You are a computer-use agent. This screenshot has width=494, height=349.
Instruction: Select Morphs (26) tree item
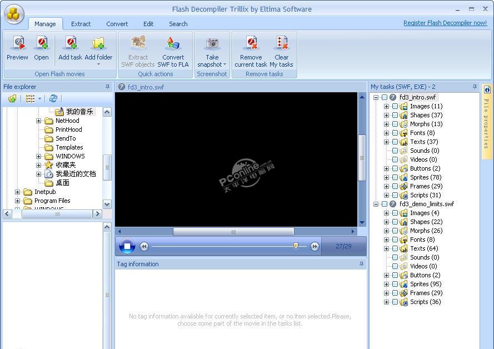[x=426, y=231]
